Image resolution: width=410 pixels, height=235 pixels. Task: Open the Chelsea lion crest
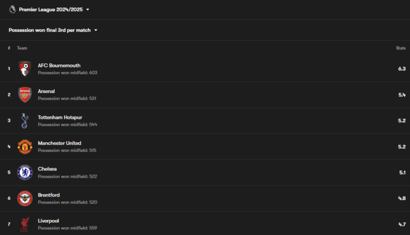click(25, 172)
